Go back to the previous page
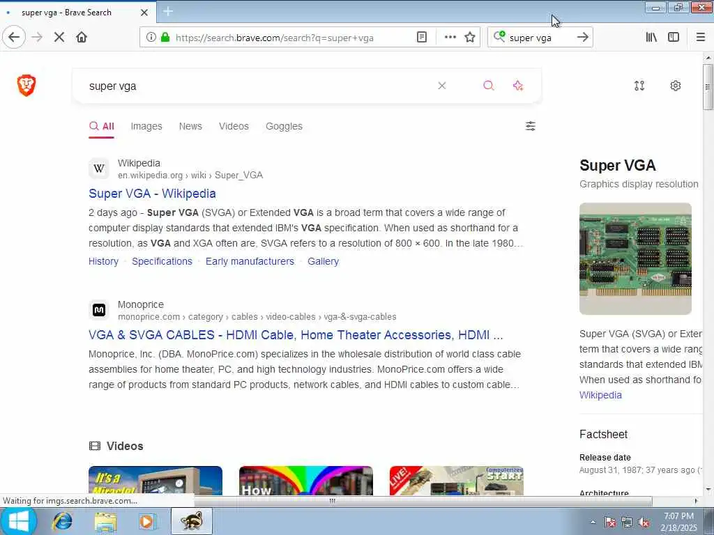 point(14,37)
